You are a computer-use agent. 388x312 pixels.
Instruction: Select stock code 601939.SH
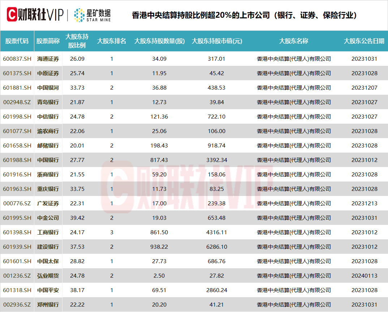coord(17,247)
